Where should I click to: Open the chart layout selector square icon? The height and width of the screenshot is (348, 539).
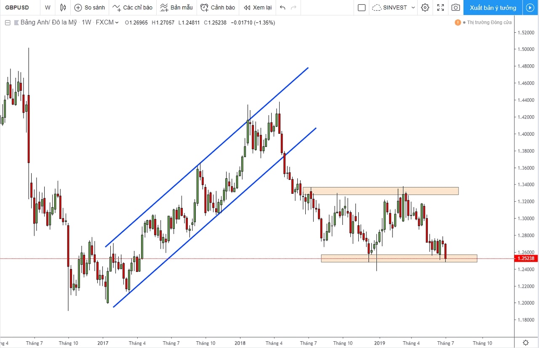361,8
